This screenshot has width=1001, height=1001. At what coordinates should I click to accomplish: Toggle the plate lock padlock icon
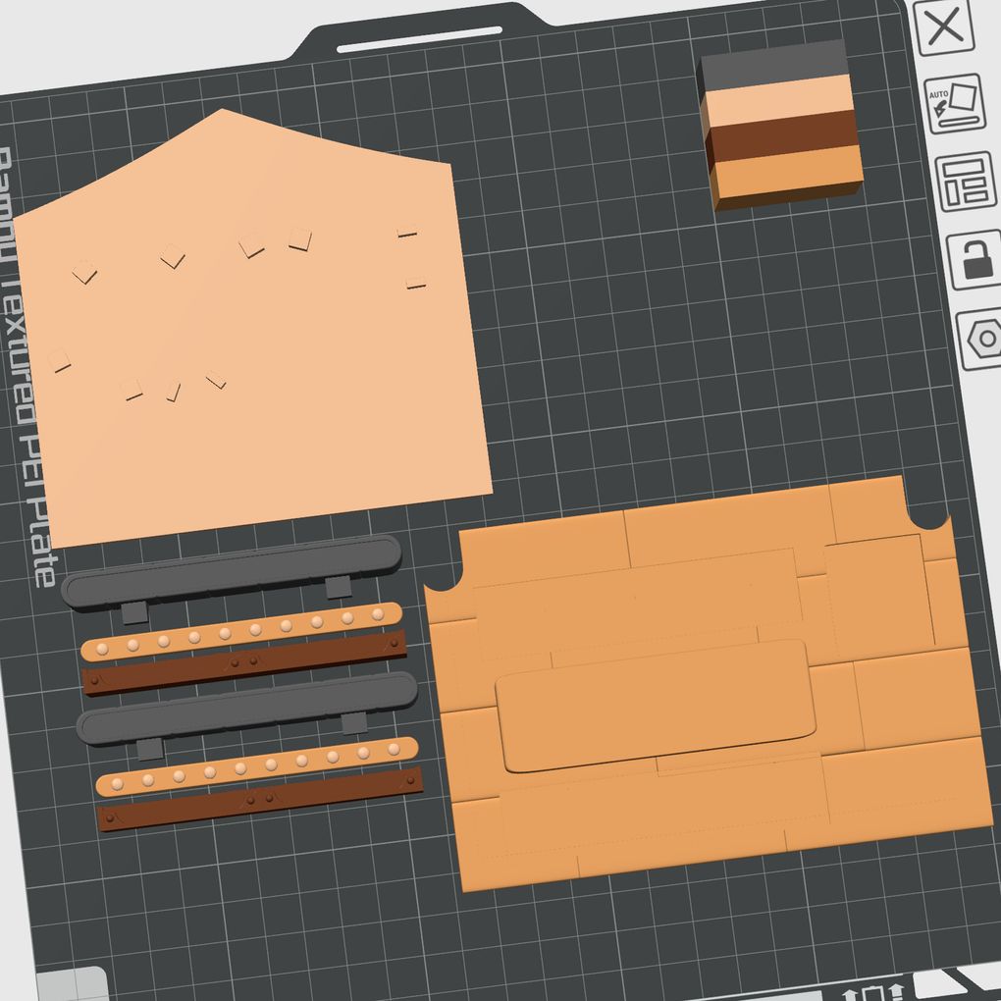tap(974, 258)
